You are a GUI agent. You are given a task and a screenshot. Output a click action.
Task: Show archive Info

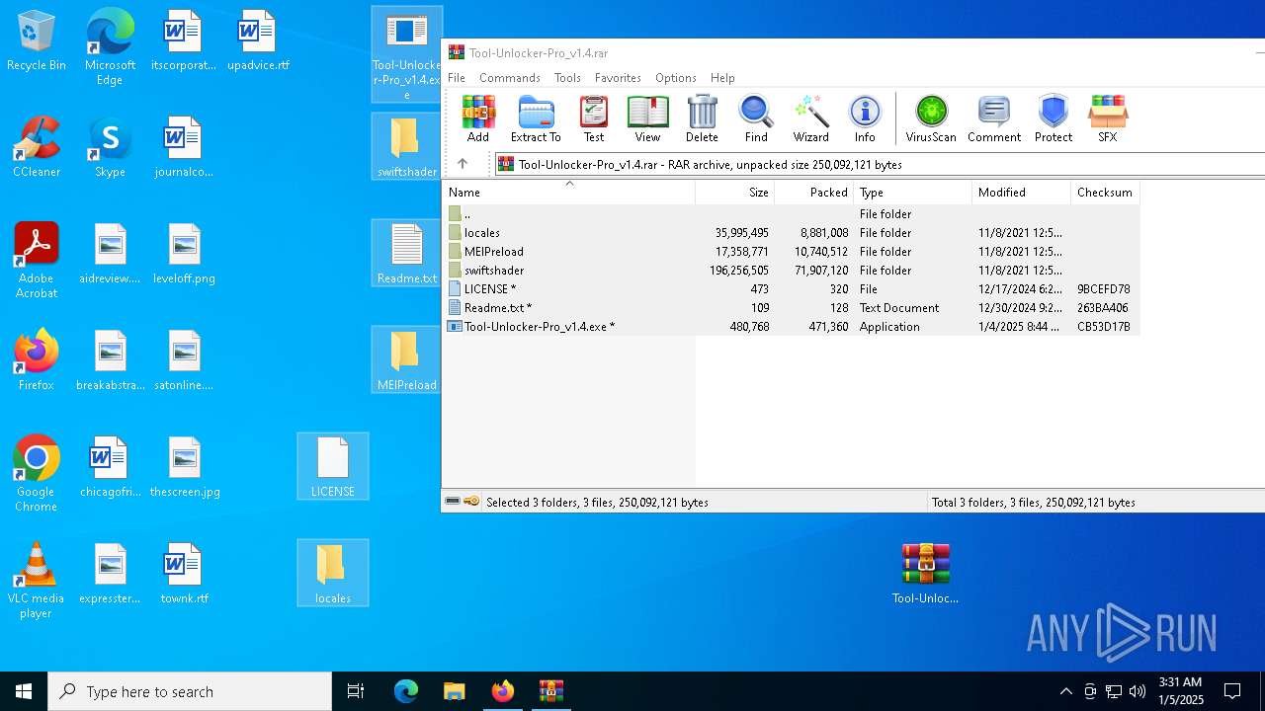[x=865, y=119]
